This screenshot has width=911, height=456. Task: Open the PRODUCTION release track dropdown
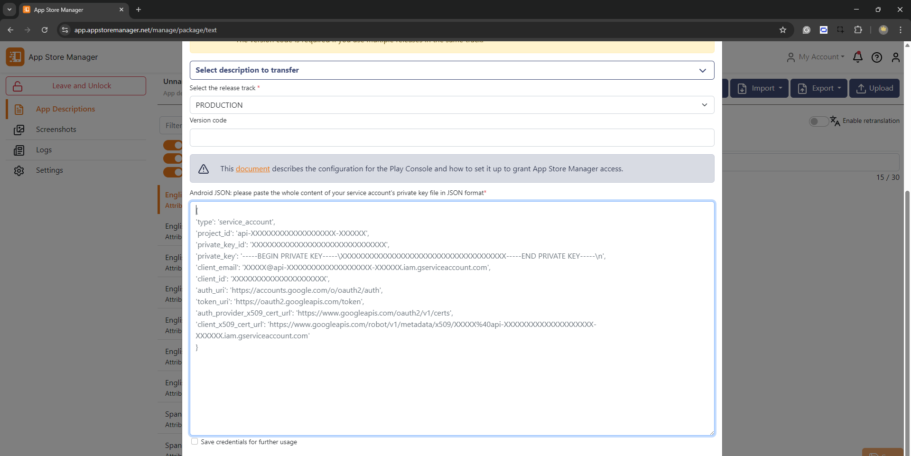pyautogui.click(x=452, y=105)
